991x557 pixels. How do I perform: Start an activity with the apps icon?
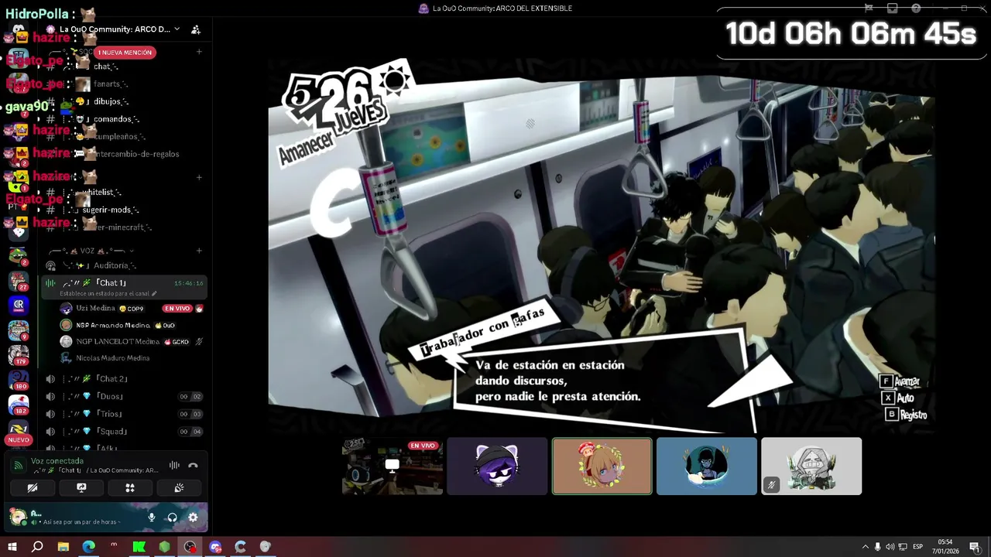coord(130,488)
